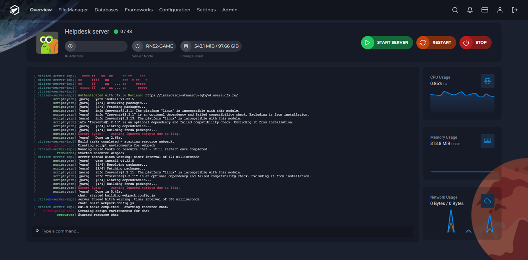Image resolution: width=528 pixels, height=260 pixels.
Task: Click 'chat: built webpack.config.js' console line
Action: (x=106, y=203)
